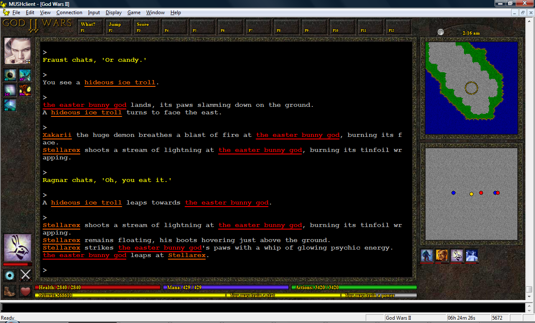Click the brown boot icon
The image size is (535, 323).
pos(10,291)
